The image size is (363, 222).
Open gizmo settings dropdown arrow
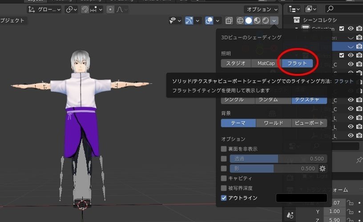(198, 21)
